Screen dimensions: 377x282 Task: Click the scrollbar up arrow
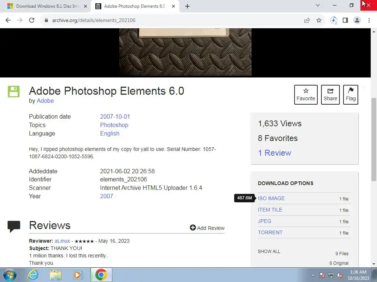click(x=374, y=32)
